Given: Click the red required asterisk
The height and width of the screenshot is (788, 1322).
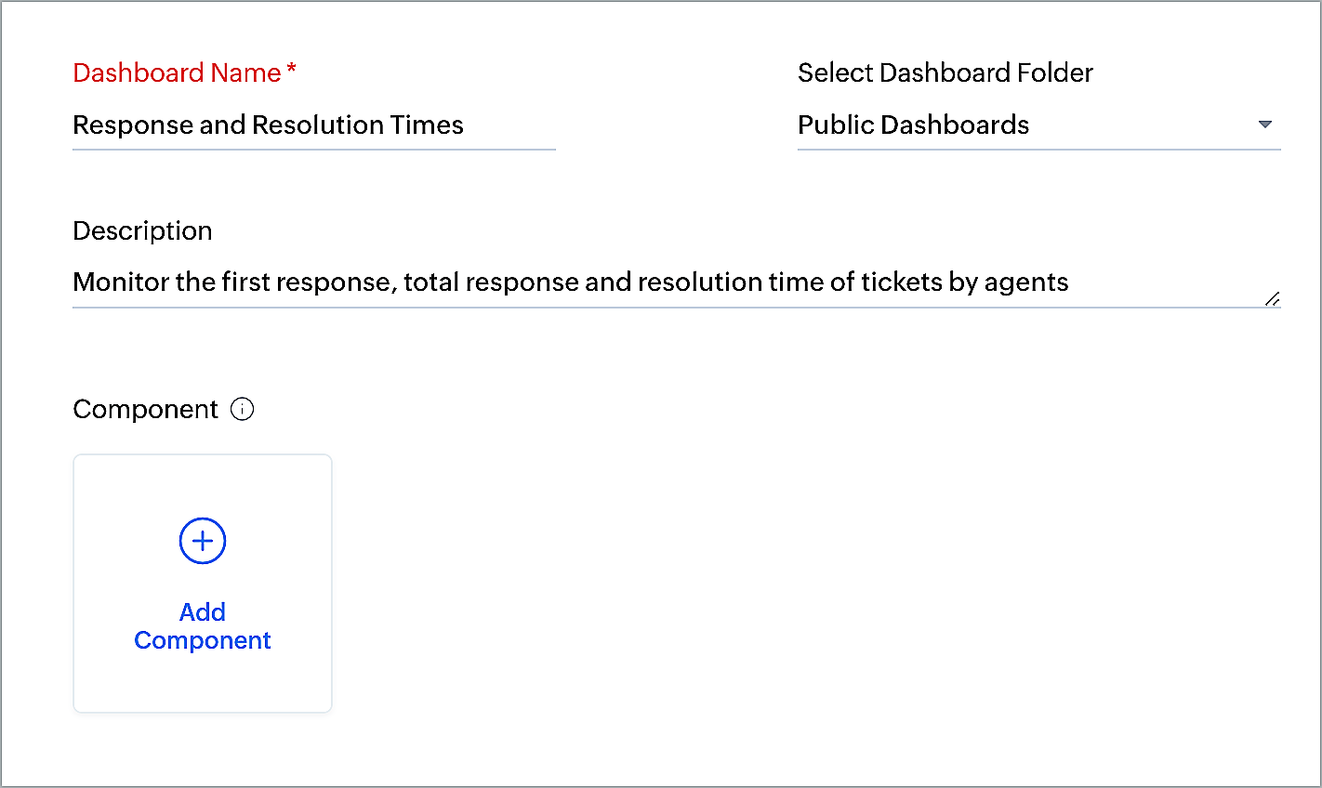Looking at the screenshot, I should (291, 71).
